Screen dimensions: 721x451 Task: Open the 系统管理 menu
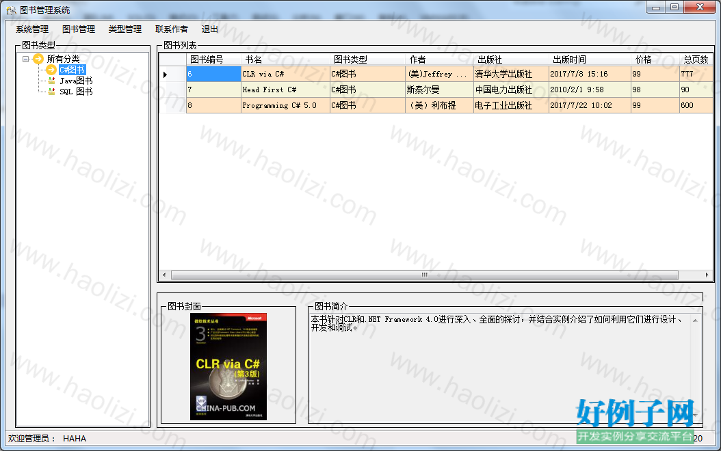32,29
